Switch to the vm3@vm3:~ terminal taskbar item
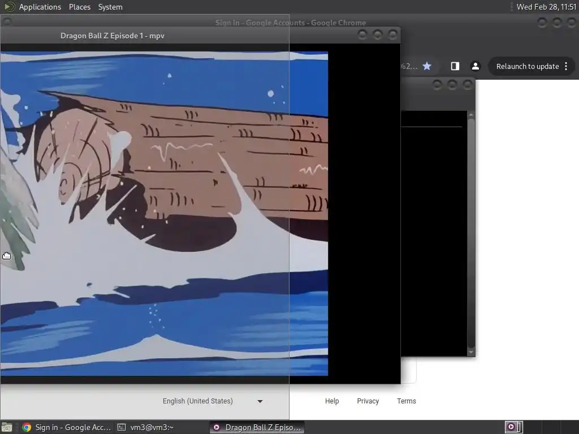Viewport: 579px width, 434px height. pos(145,427)
